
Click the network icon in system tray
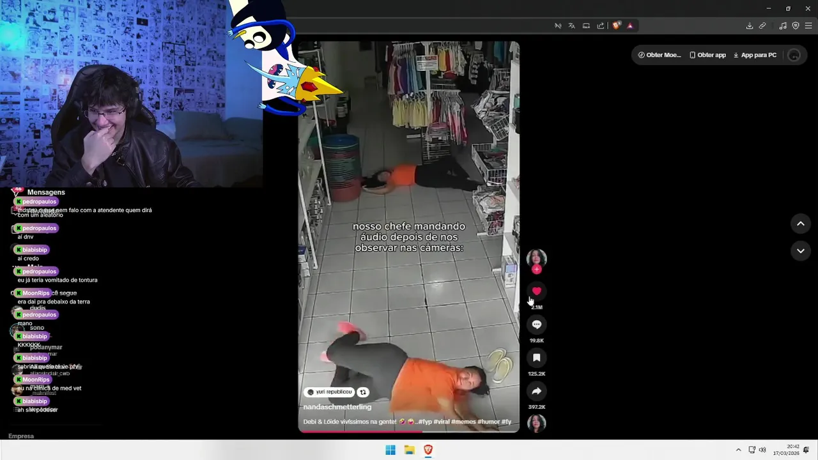[x=752, y=450]
